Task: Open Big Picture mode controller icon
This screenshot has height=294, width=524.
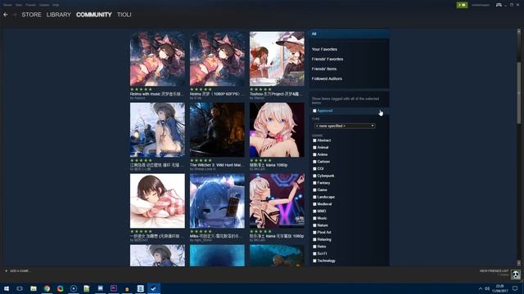Action: pyautogui.click(x=499, y=5)
